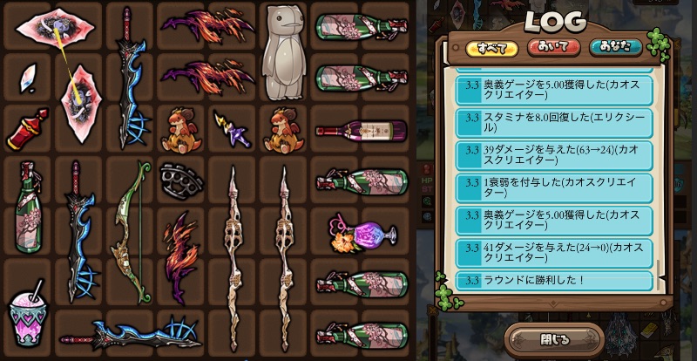Select the スタミナを8.0回復した log entry

tap(554, 122)
